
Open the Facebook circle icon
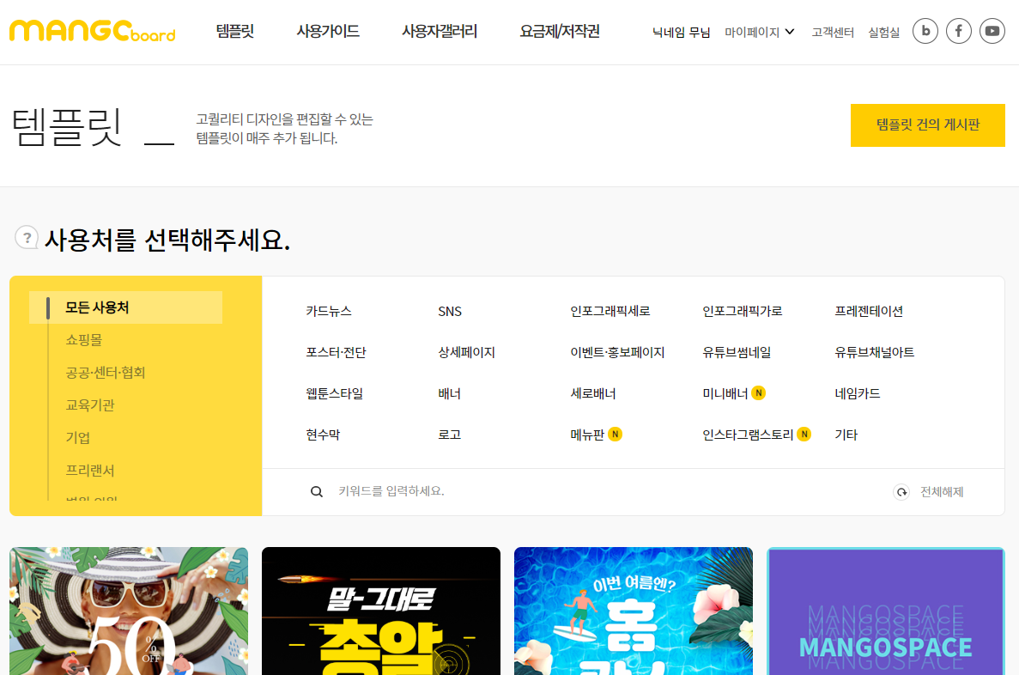click(x=959, y=31)
